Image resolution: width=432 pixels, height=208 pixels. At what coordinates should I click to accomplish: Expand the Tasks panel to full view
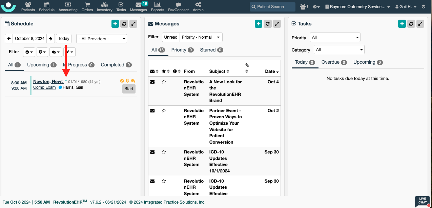click(x=420, y=24)
